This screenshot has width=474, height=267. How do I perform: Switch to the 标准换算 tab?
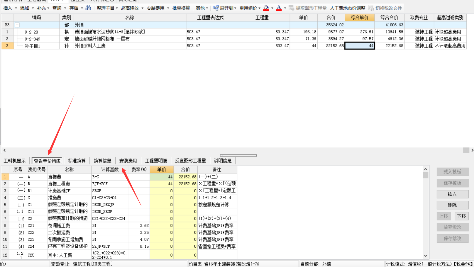[77, 161]
